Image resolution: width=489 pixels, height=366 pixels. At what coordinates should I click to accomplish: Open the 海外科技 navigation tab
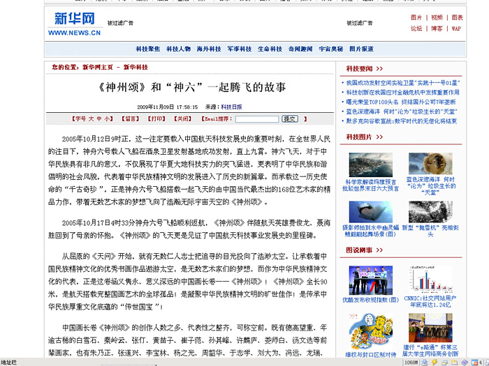pyautogui.click(x=209, y=49)
